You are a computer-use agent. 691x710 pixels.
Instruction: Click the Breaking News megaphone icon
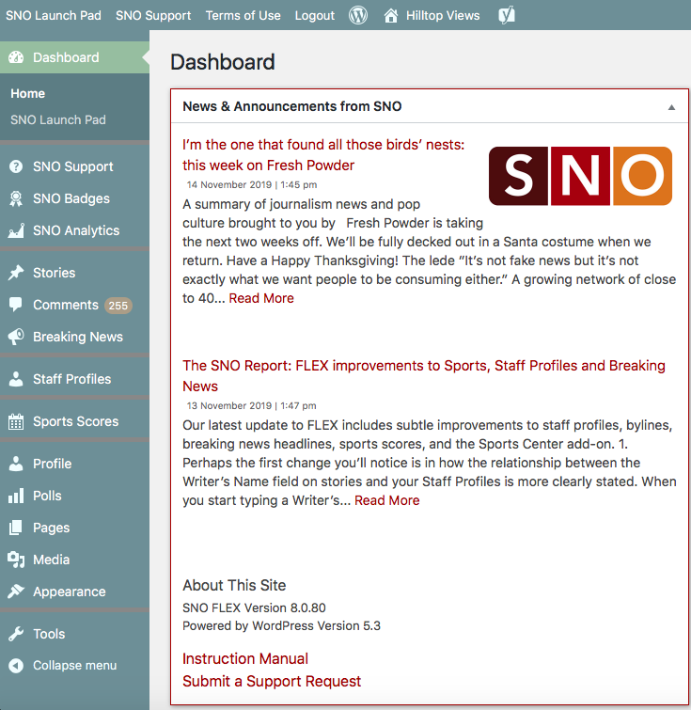[x=16, y=337]
